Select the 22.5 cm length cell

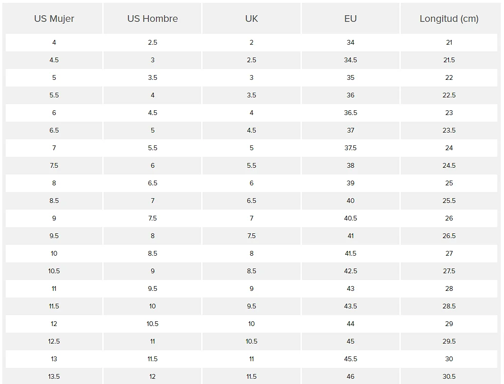pos(449,95)
